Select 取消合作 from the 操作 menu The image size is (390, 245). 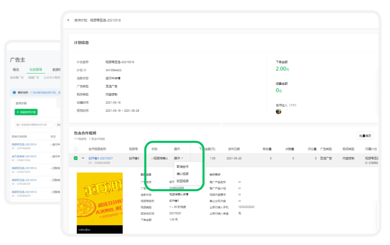pyautogui.click(x=182, y=167)
